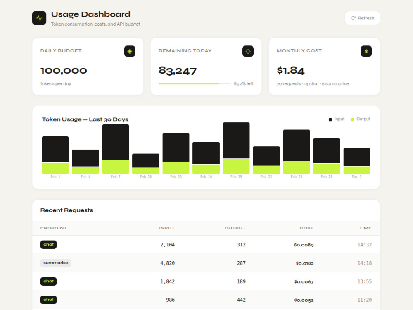Click the Feb 13 usage bar
413x310 pixels.
tap(176, 153)
